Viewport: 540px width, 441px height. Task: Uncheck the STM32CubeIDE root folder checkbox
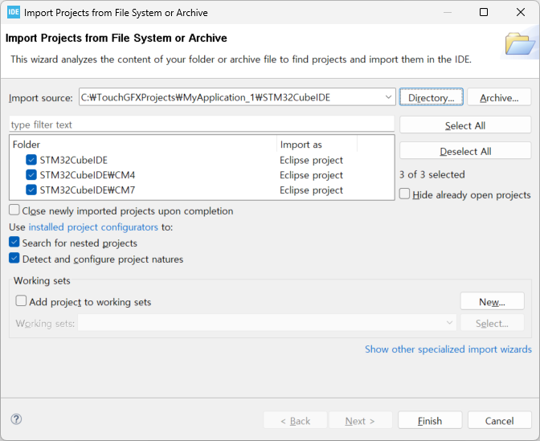[x=31, y=160]
